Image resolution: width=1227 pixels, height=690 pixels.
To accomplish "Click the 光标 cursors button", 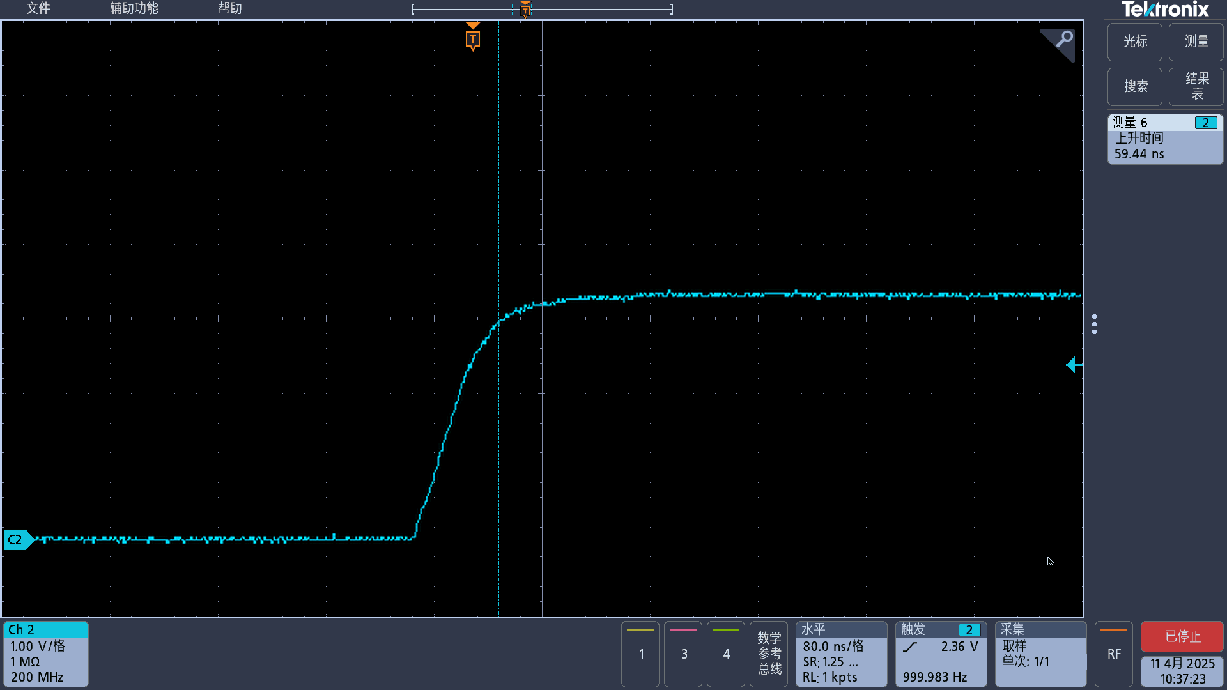I will click(x=1134, y=42).
